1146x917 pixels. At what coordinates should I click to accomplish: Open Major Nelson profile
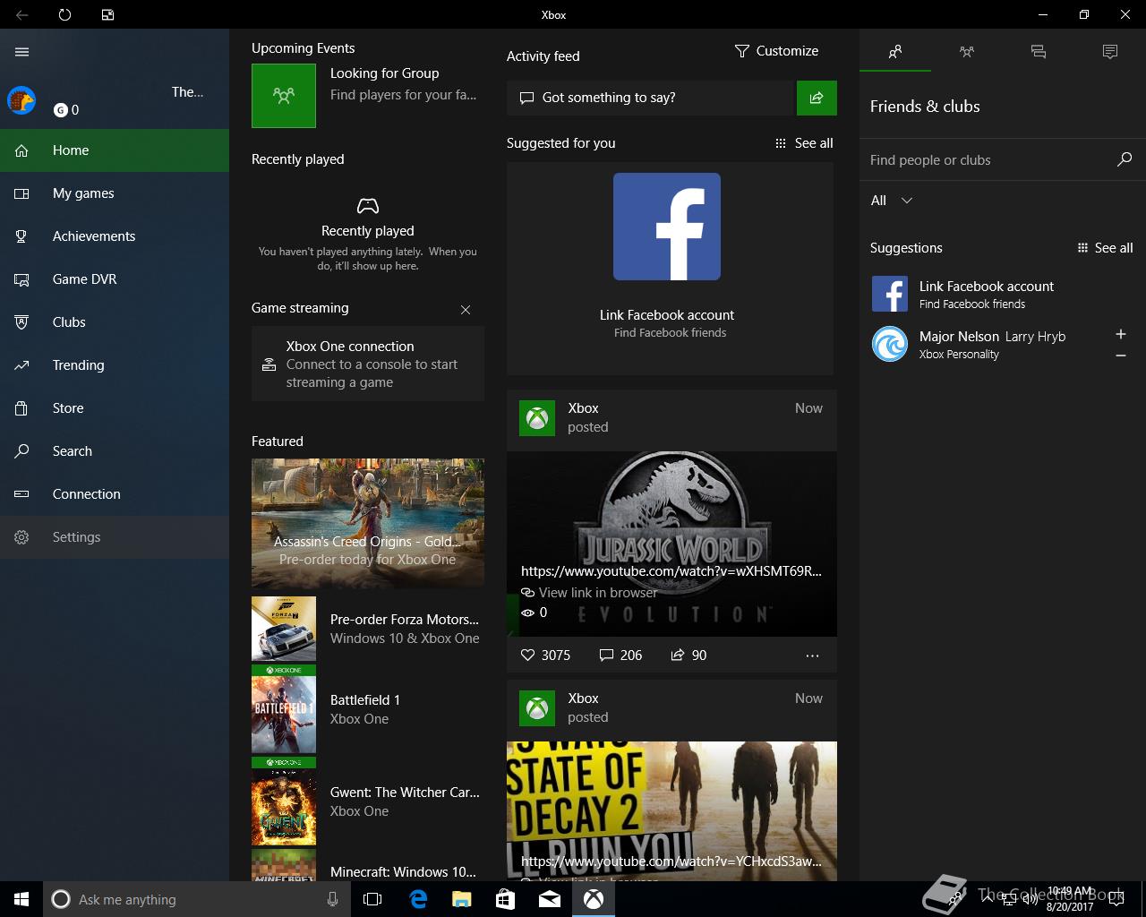985,344
